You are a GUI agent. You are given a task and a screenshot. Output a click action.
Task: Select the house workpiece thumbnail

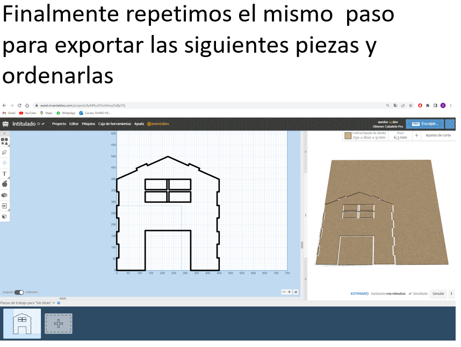pos(21,323)
